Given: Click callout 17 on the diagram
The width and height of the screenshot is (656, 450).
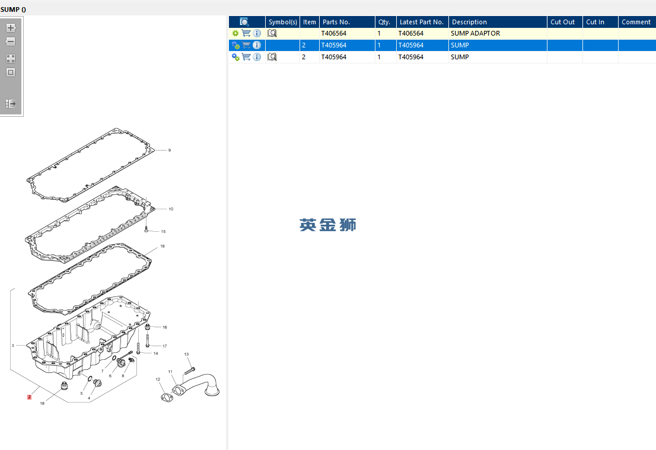Looking at the screenshot, I should coord(165,346).
